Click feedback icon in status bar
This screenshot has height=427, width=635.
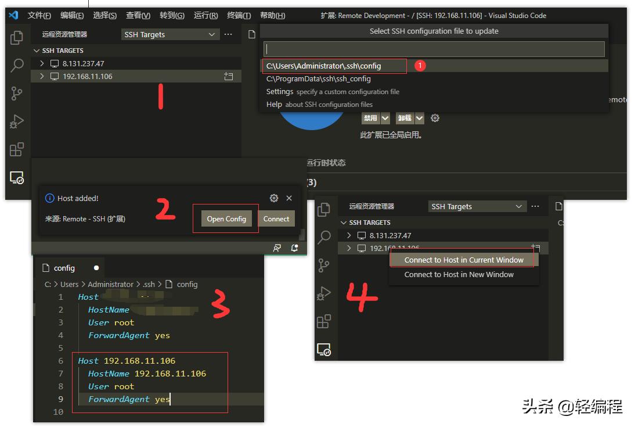[277, 247]
